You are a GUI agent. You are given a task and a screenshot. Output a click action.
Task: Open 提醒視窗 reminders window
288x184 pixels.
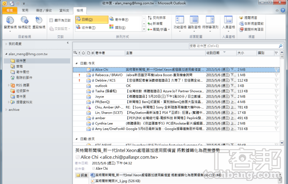(248, 18)
